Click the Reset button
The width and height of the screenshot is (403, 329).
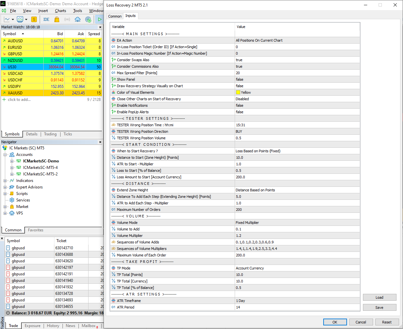(x=387, y=322)
